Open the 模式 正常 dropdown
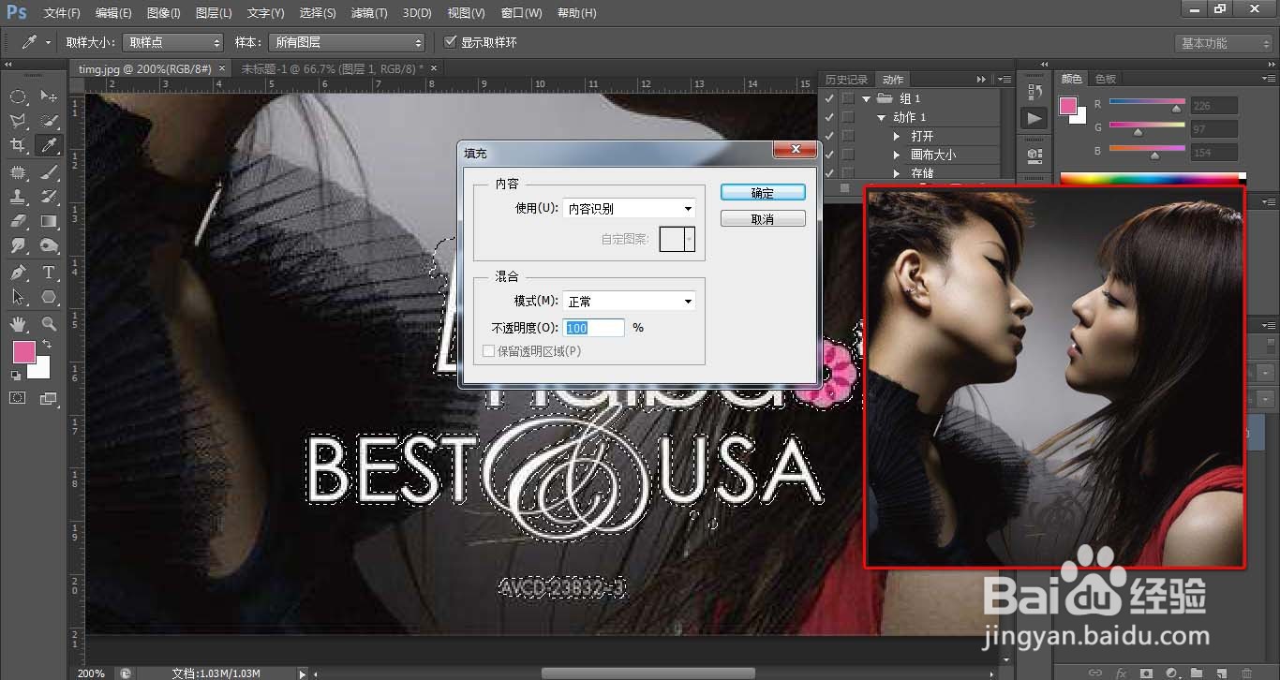Screen dimensions: 1280x680 (x=629, y=302)
